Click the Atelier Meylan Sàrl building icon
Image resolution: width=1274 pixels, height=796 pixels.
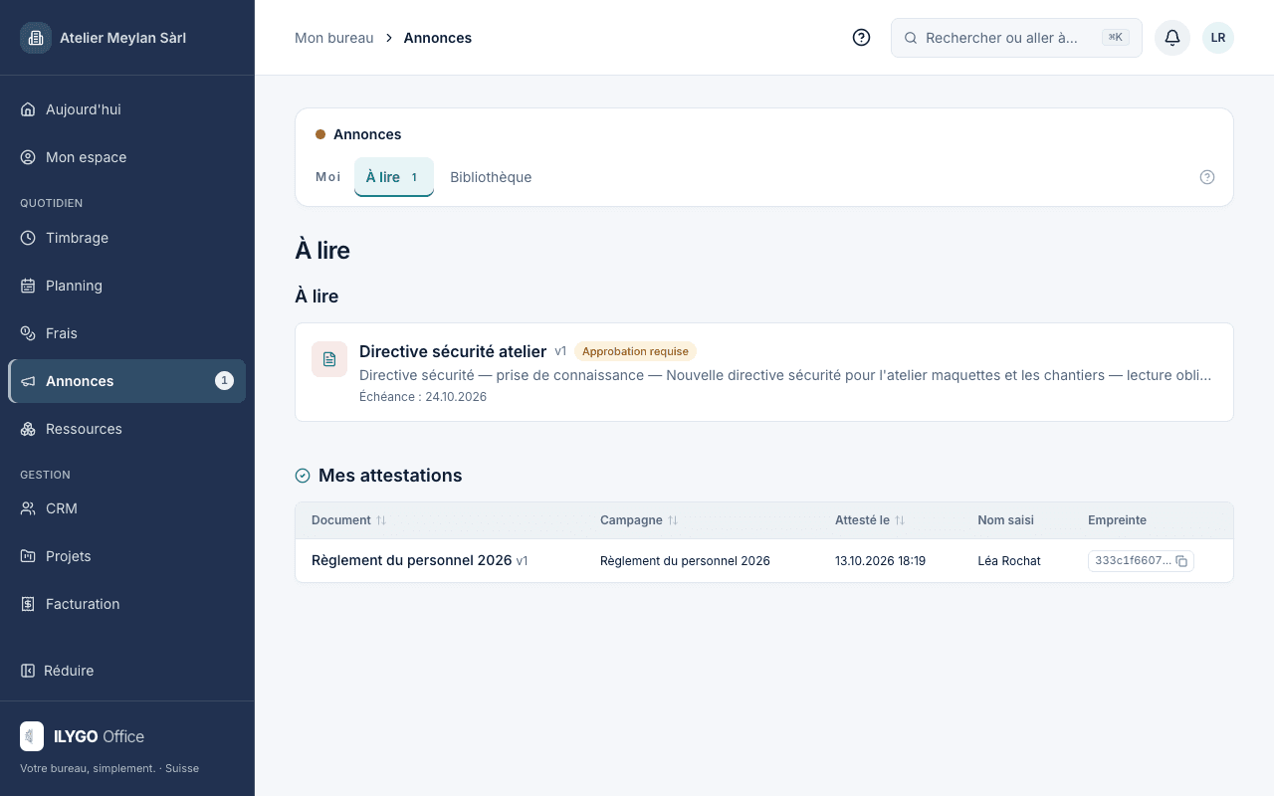36,38
